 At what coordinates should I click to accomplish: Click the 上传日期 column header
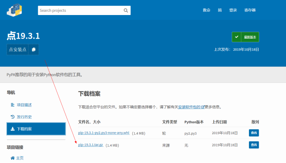[219, 122]
